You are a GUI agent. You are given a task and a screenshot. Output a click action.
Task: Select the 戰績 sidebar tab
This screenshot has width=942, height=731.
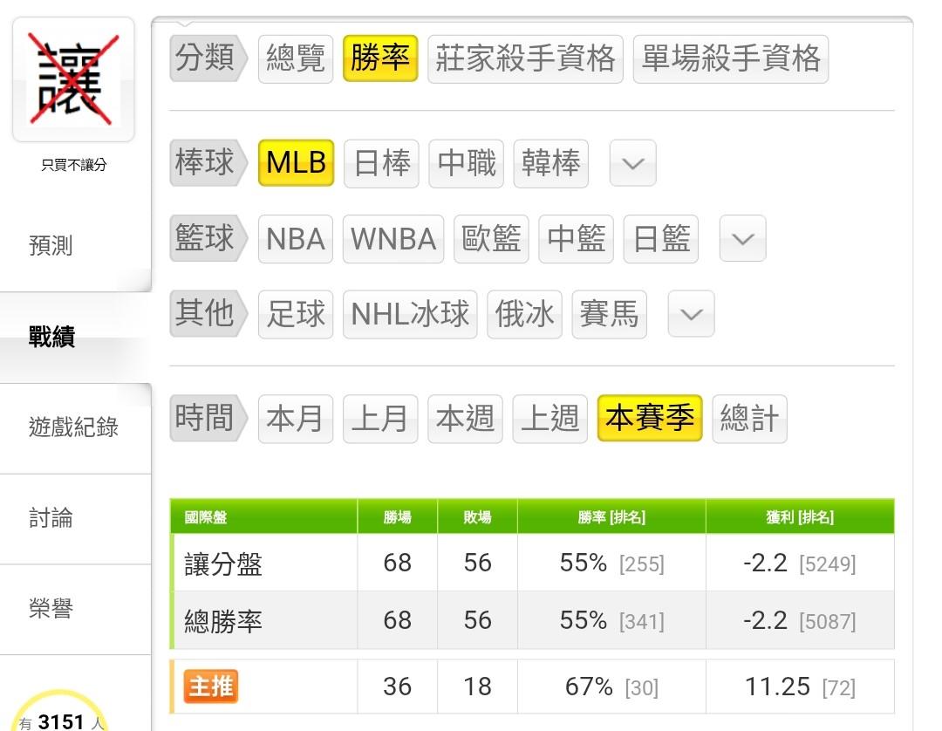[x=51, y=337]
